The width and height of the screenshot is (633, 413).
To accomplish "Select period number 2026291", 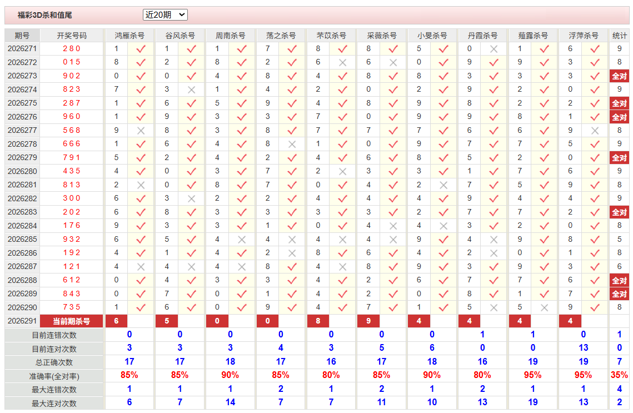I will [x=22, y=321].
